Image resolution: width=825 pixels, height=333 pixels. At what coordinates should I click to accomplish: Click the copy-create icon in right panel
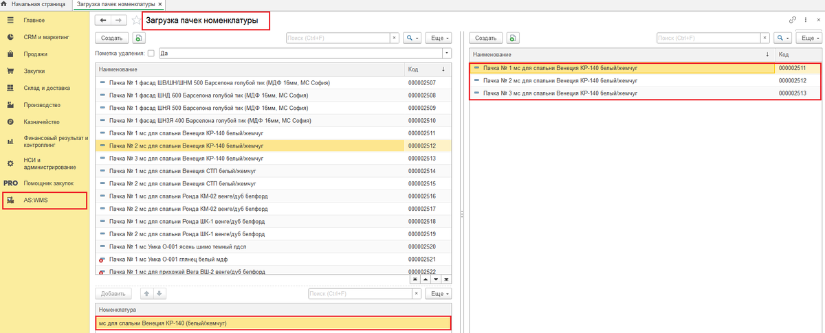coord(514,38)
